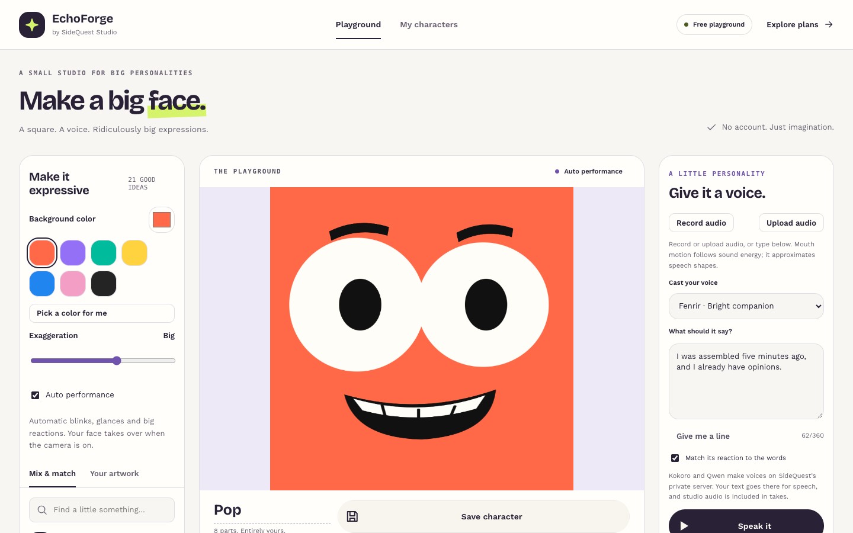Select the orange-red color swatch
Image resolution: width=853 pixels, height=533 pixels.
[42, 253]
